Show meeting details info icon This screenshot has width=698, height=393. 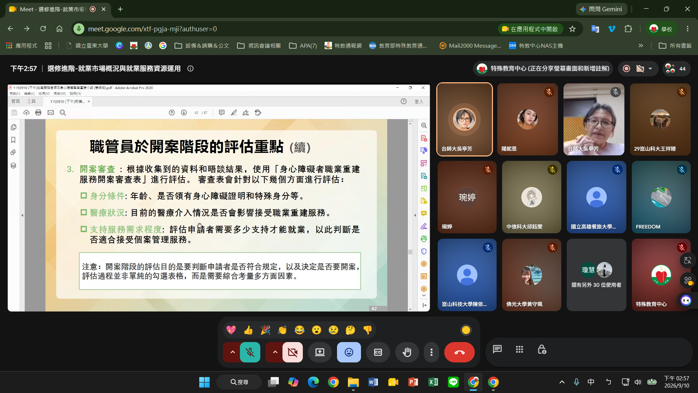[190, 68]
